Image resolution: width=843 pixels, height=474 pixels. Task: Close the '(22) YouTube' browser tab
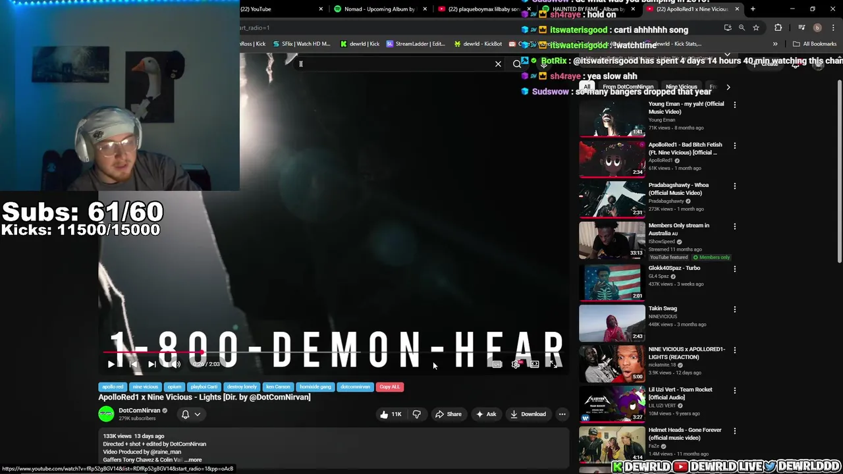pos(321,9)
